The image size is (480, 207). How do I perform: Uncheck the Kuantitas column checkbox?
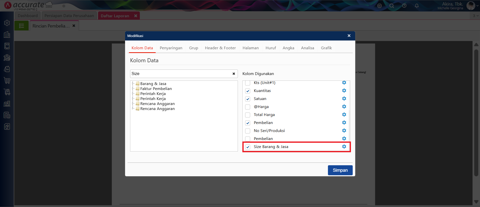tap(248, 91)
